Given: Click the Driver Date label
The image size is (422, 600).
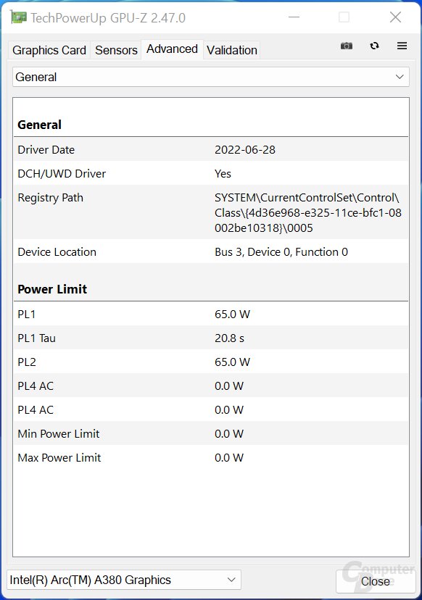Looking at the screenshot, I should point(46,149).
